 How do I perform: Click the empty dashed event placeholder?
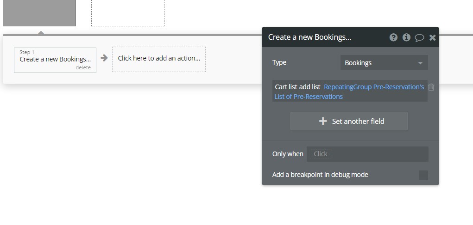tap(127, 13)
